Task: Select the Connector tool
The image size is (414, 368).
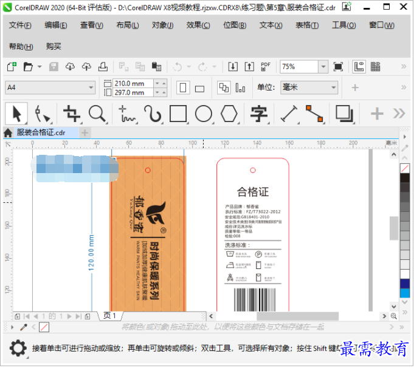Action: tap(314, 114)
